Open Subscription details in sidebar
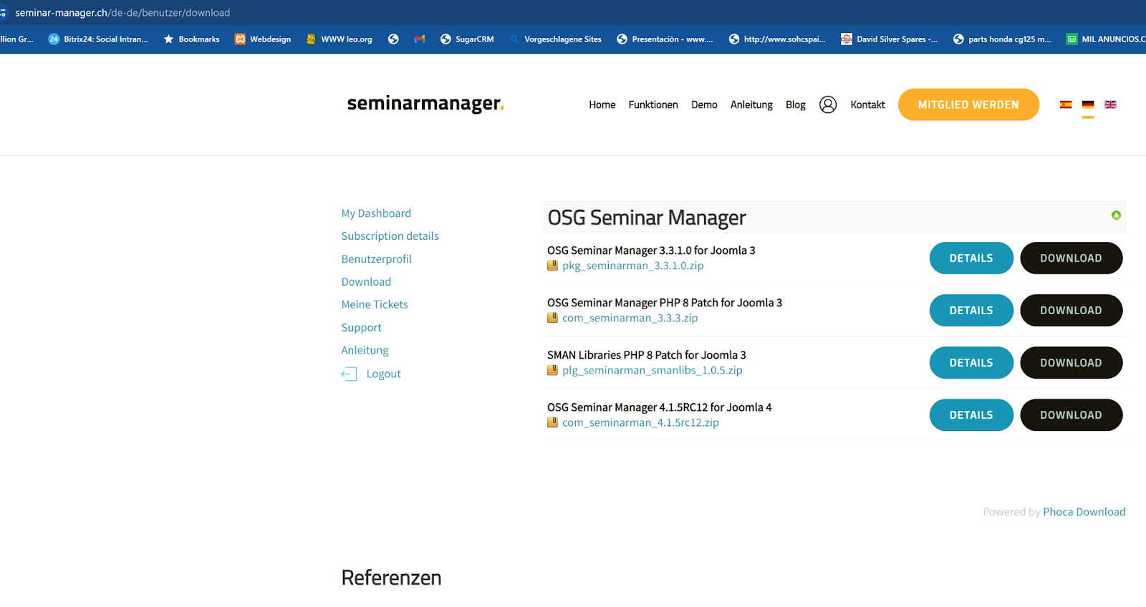This screenshot has width=1146, height=607. 390,236
